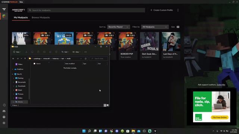Image resolution: width=239 pixels, height=134 pixels.
Task: Open the Sort dropdown in File Explorer
Action: 65,52
